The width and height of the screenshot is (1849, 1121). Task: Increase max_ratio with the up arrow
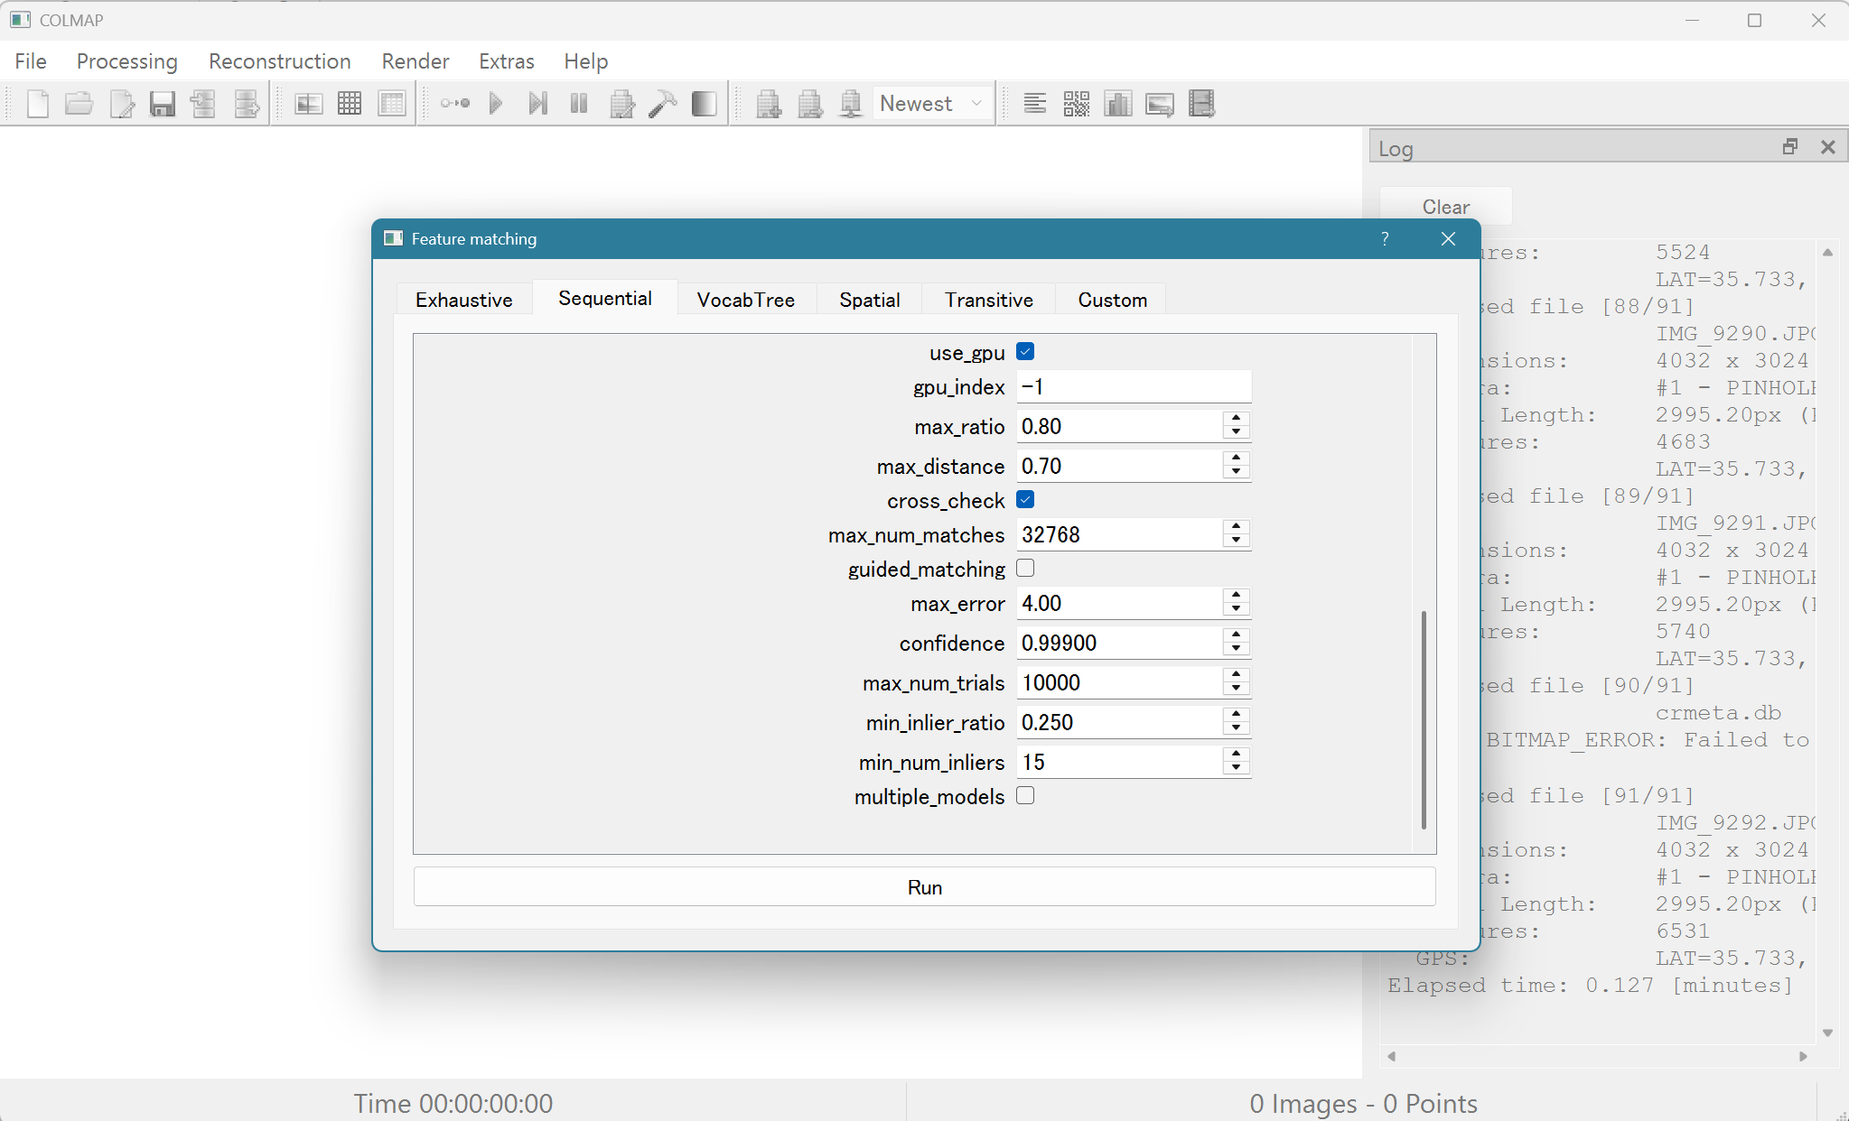pos(1236,418)
